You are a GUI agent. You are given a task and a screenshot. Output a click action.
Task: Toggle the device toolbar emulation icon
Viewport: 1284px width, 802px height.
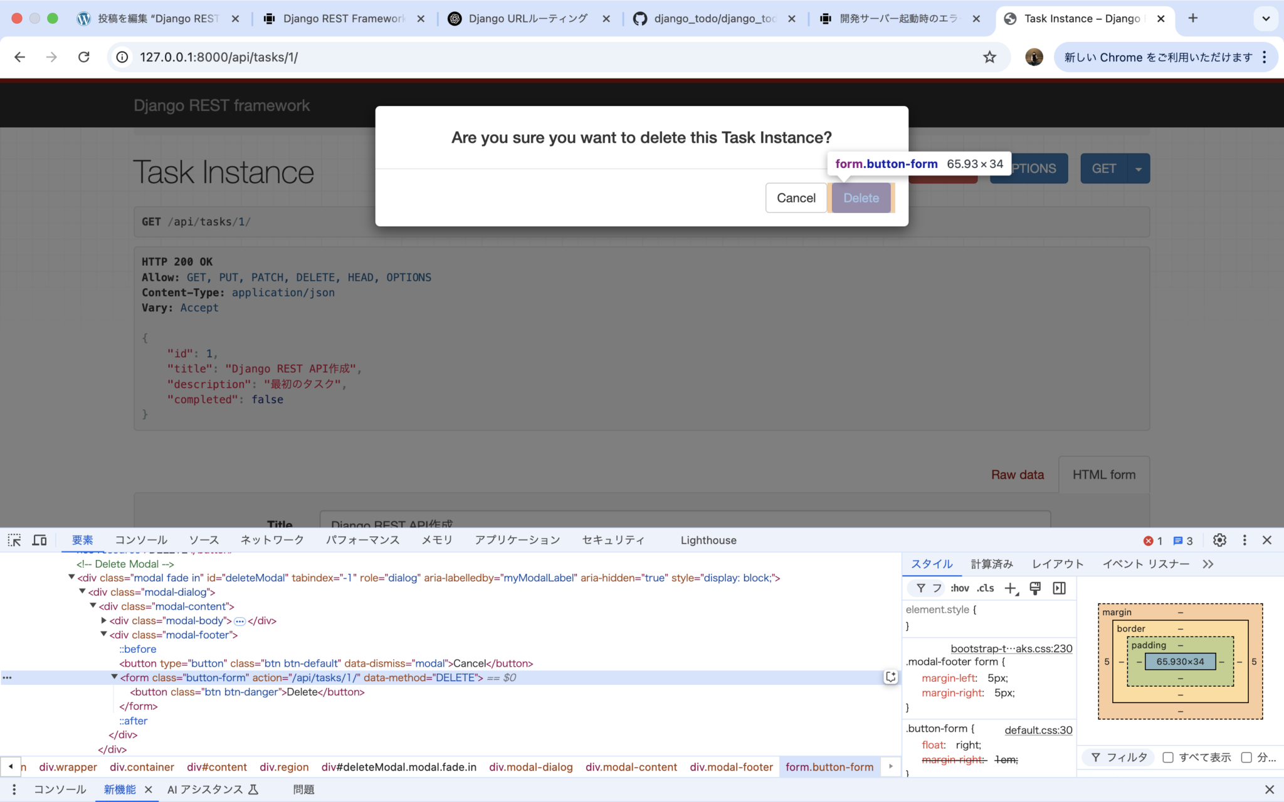39,539
